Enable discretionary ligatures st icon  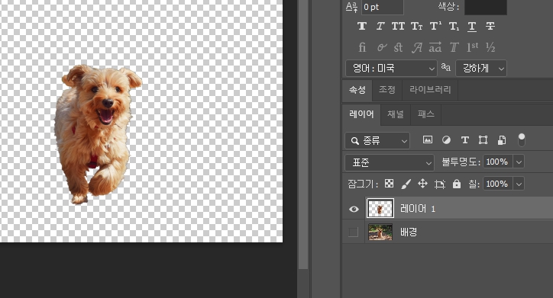(x=398, y=47)
